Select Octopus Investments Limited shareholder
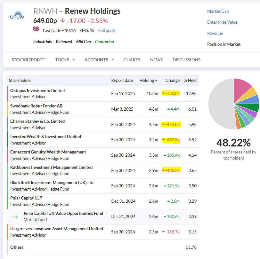 click(37, 90)
